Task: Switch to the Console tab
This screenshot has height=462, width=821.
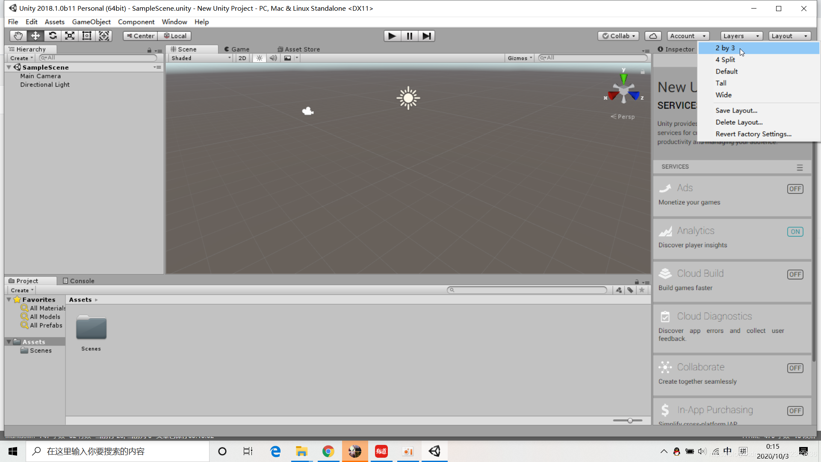Action: pyautogui.click(x=79, y=281)
